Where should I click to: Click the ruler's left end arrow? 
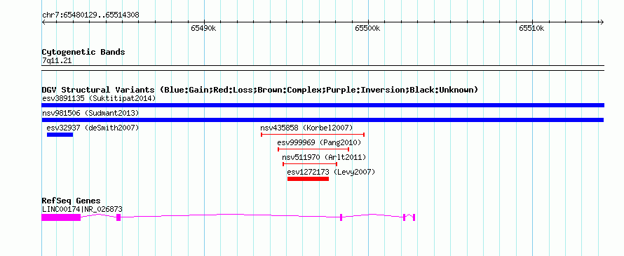[43, 22]
